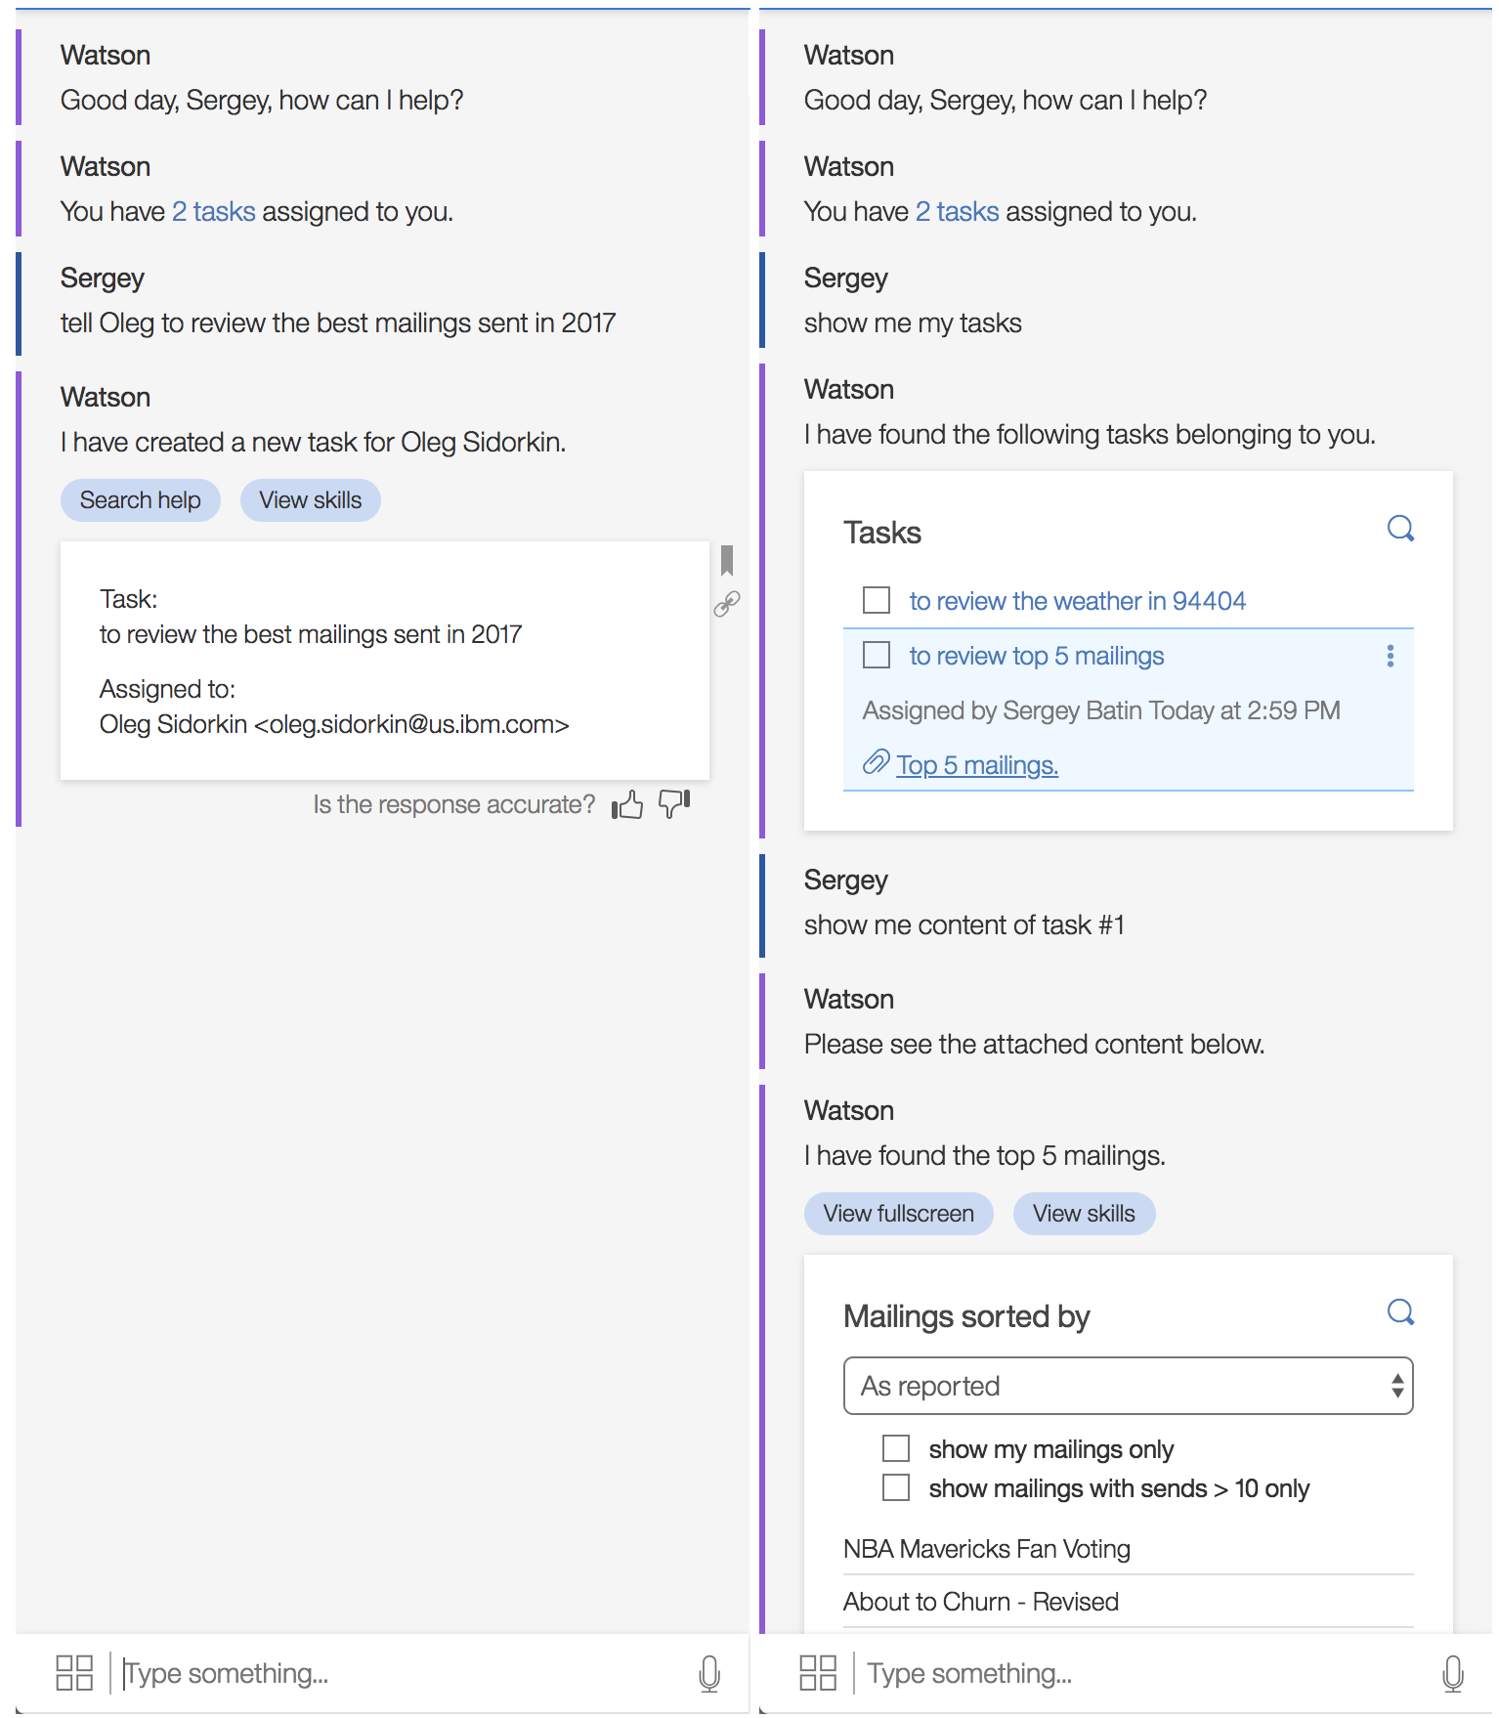Screen dimensions: 1499x1718
Task: Click the paperclip attachment icon
Action: coord(876,763)
